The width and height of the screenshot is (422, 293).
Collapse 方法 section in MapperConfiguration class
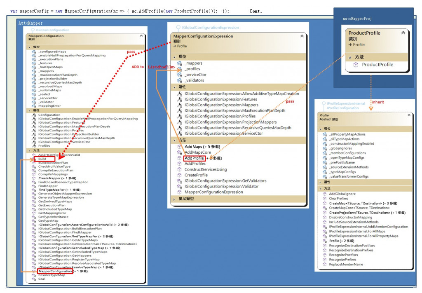tap(29, 150)
